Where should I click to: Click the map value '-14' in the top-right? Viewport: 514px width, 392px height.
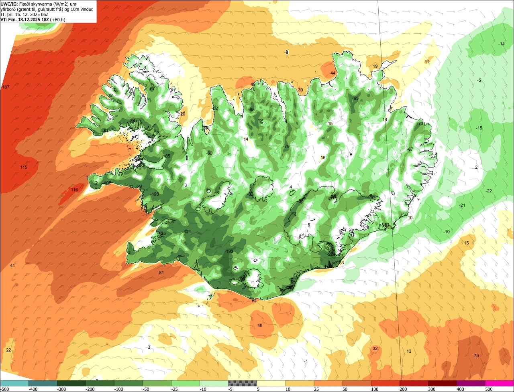pos(501,44)
